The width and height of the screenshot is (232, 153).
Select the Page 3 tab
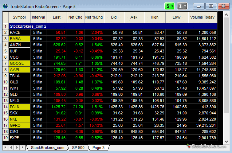(98, 147)
